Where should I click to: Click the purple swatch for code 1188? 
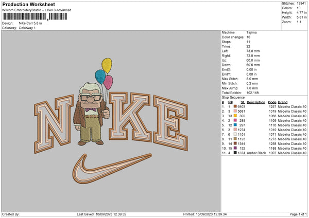(235, 148)
